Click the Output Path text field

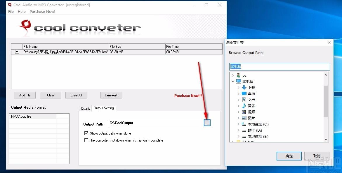click(156, 123)
